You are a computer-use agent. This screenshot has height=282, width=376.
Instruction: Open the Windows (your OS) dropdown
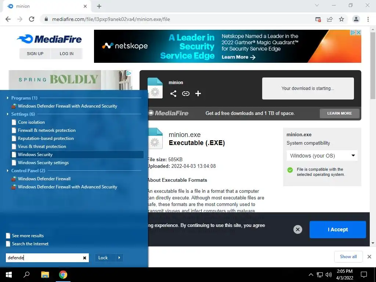[322, 156]
